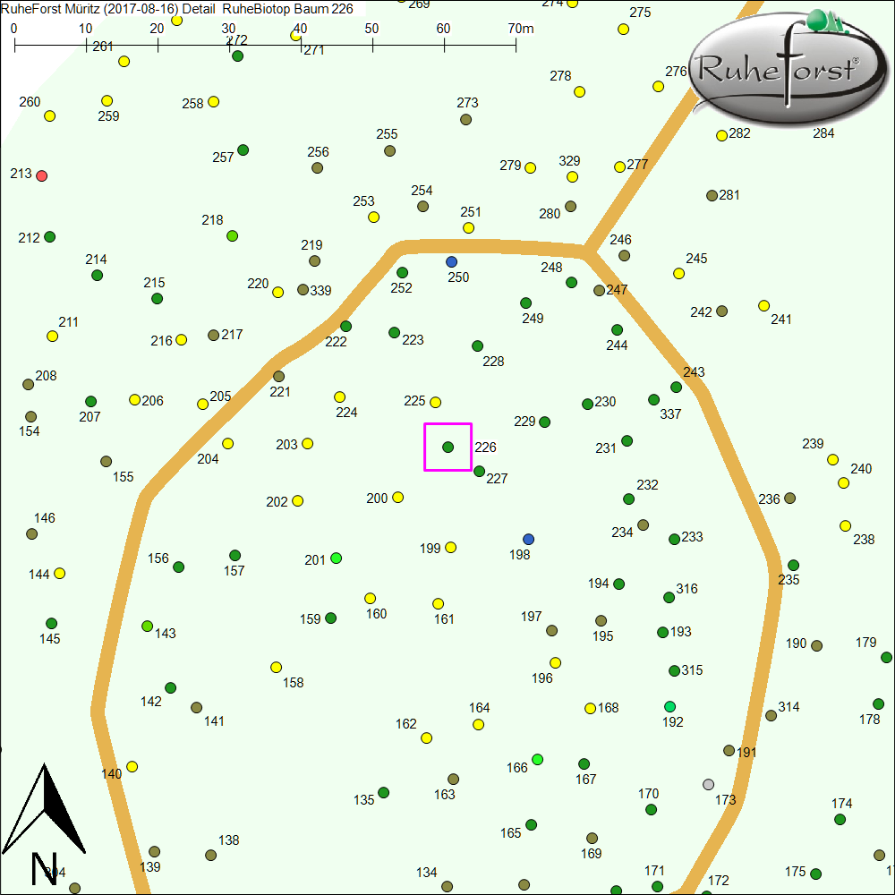
Task: Select the bright green marker 166
Action: (x=537, y=759)
